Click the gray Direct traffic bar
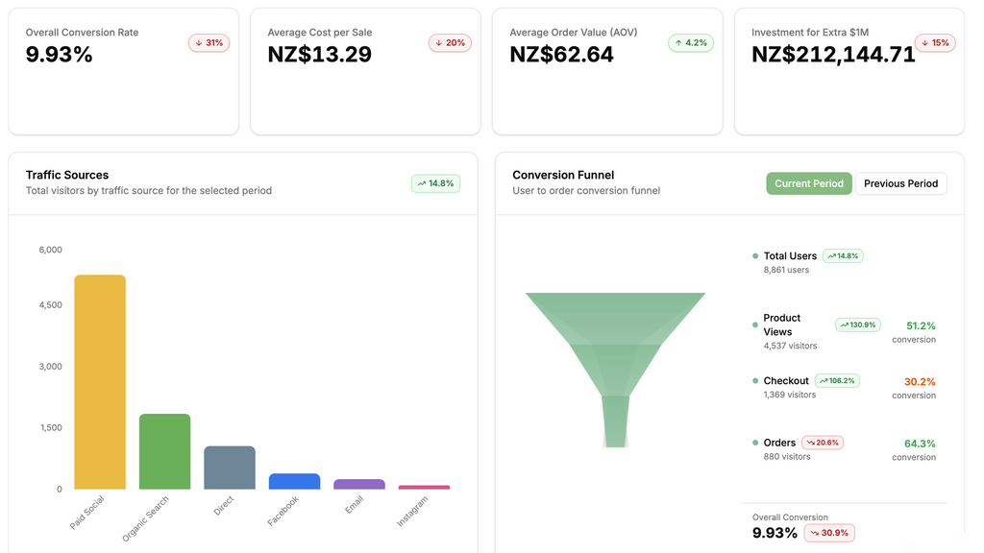This screenshot has width=984, height=553. [230, 468]
